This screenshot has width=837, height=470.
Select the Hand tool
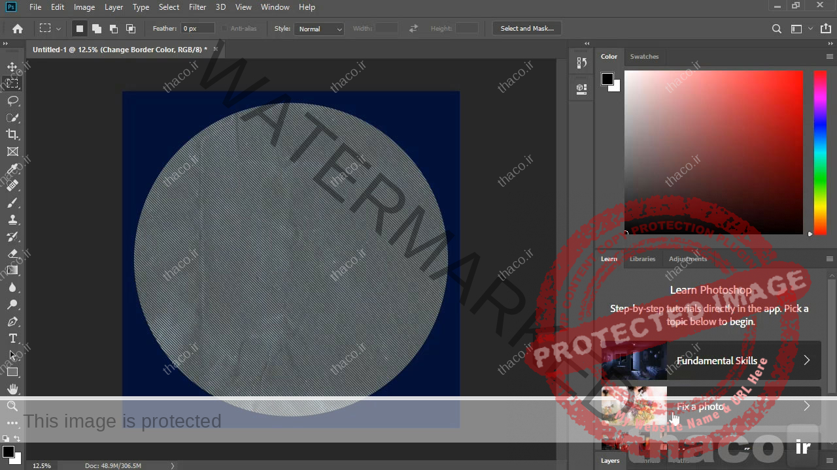[12, 389]
